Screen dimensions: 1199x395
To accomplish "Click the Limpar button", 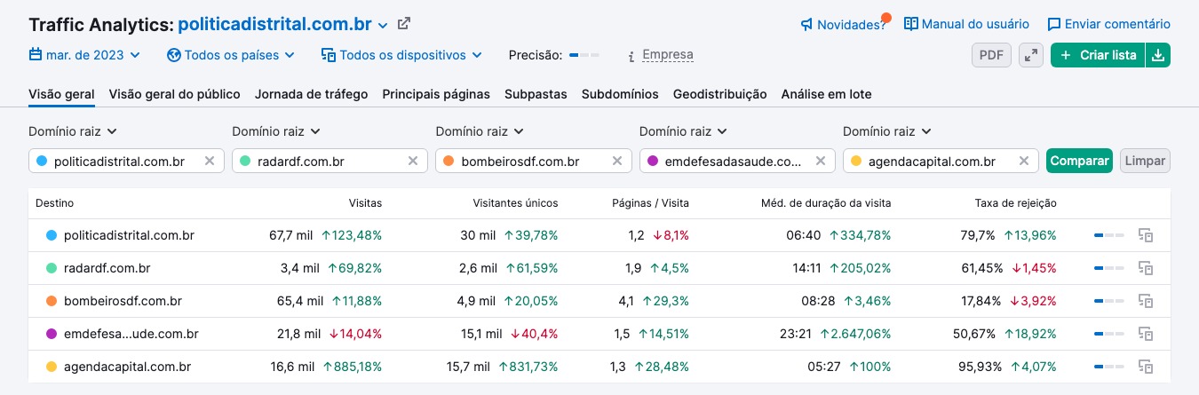I will click(1145, 161).
